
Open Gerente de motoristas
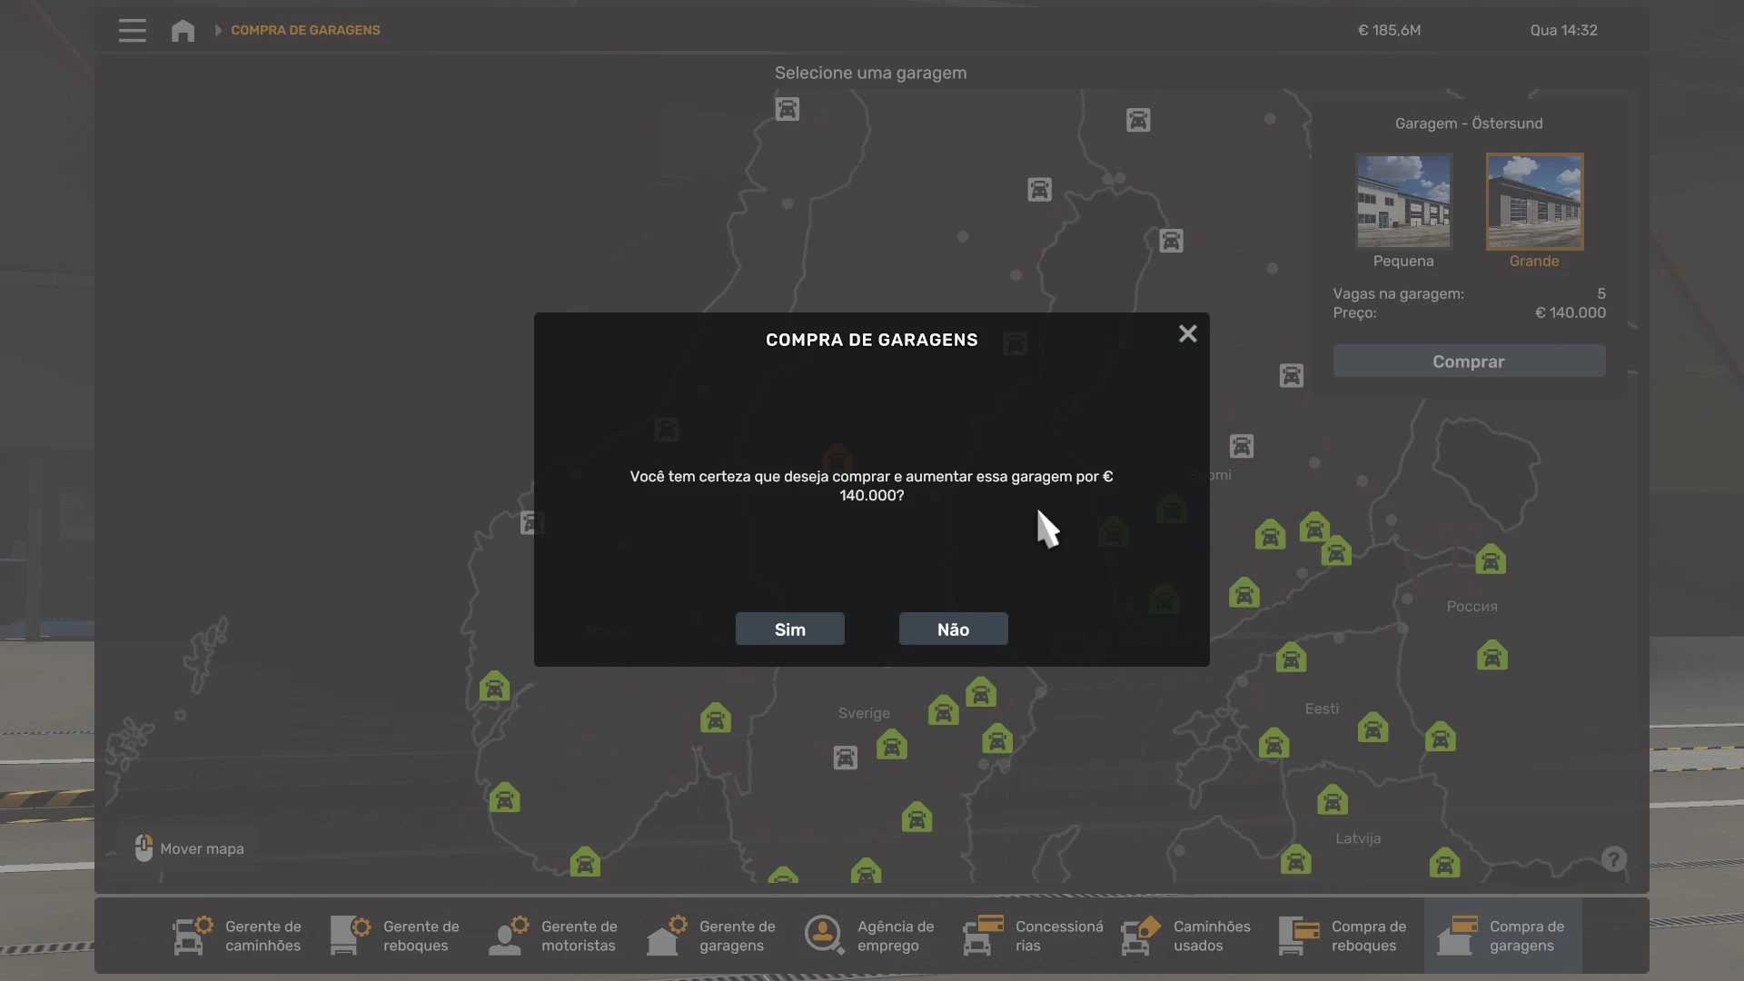(x=554, y=936)
